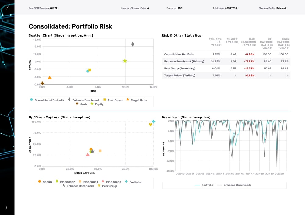Click the Peer Group (Secondary) row label
305x215 pixels.
[x=180, y=68]
